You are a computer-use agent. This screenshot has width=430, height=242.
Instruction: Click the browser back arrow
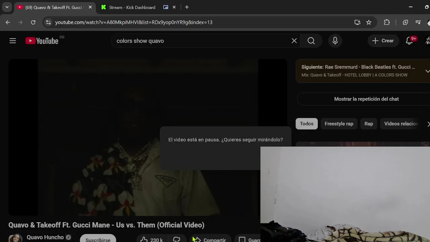8,22
